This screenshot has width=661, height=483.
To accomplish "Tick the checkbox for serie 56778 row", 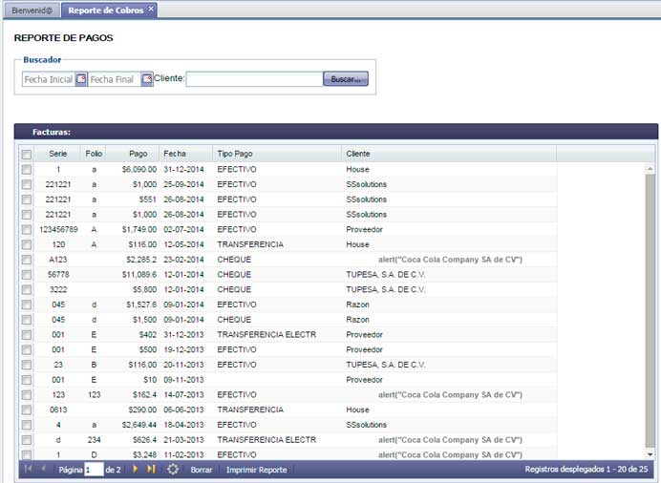I will (27, 274).
